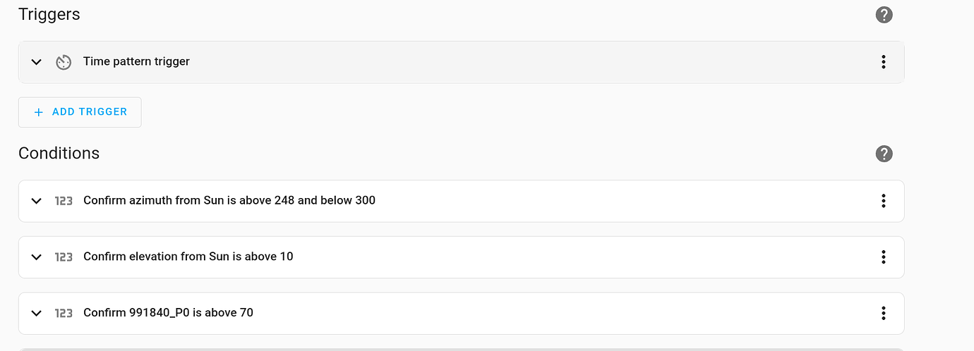Open the 991840_P0 condition three-dot menu

883,313
